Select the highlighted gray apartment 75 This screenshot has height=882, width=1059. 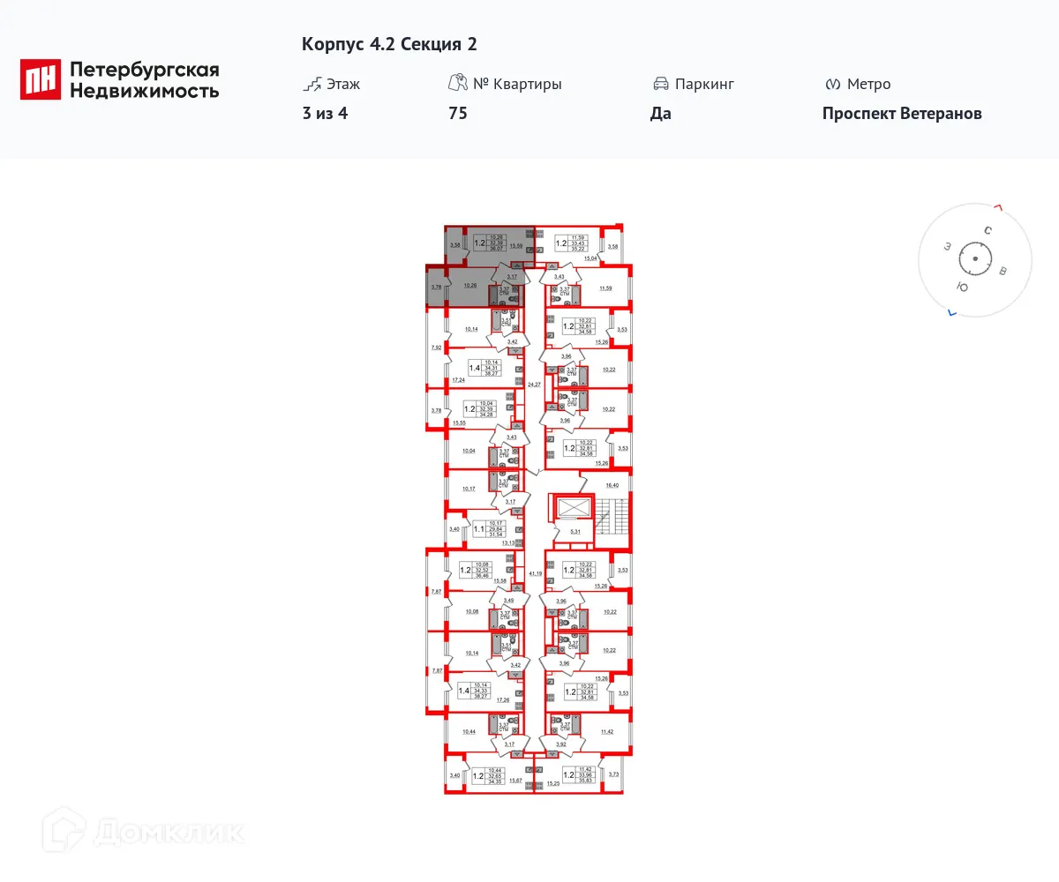coord(481,265)
